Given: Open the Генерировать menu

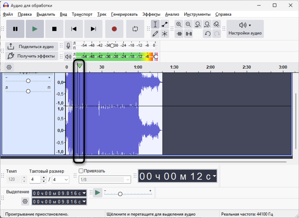Looking at the screenshot, I should pyautogui.click(x=124, y=14).
